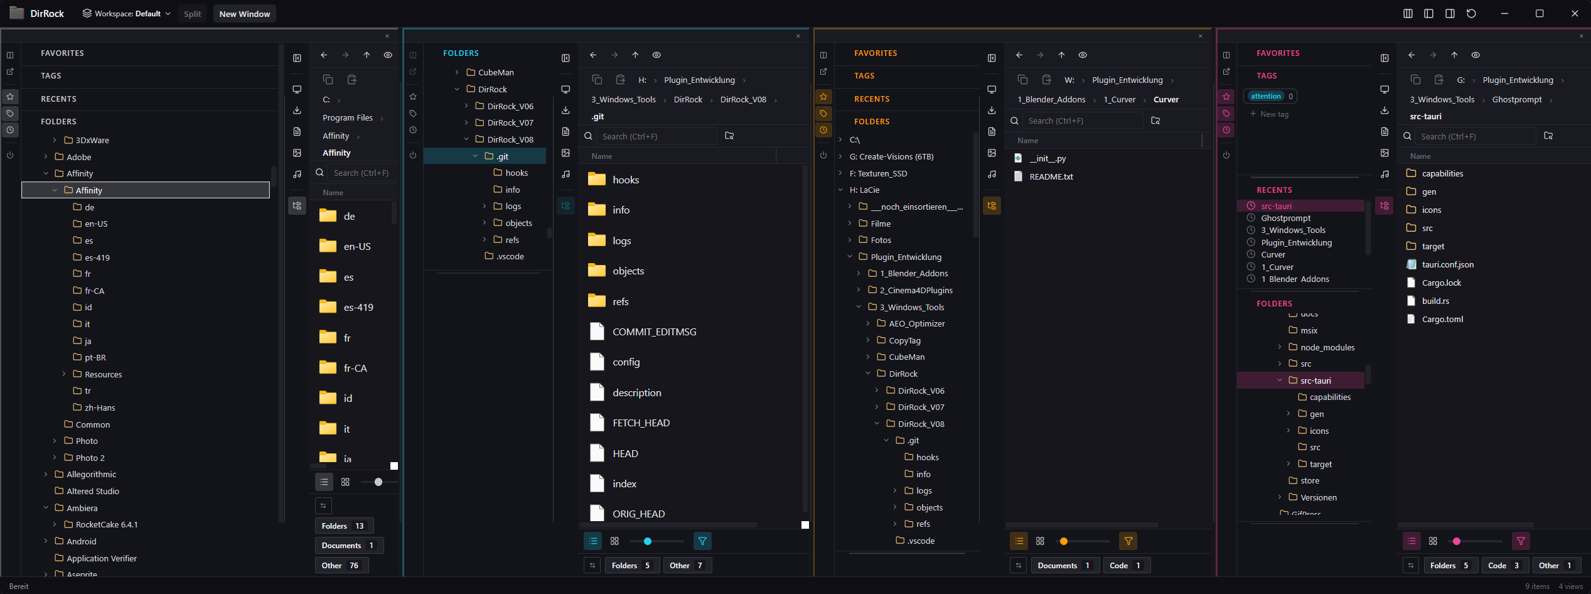Expand the Adobe folder in tree
Screen dimensions: 1591x594
point(46,157)
